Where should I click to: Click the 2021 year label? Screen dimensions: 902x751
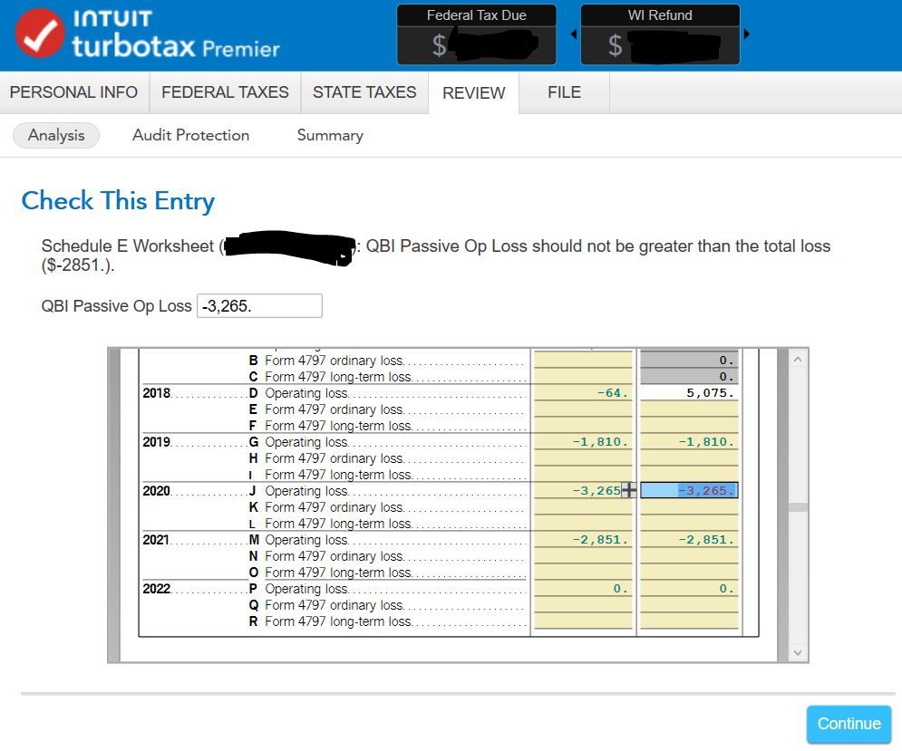pyautogui.click(x=157, y=539)
